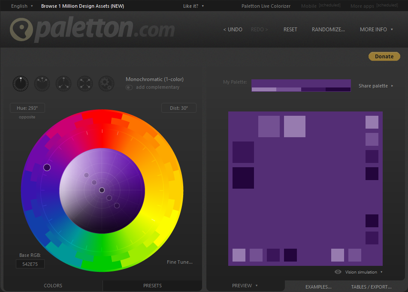Viewport: 408px width, 292px height.
Task: Click the lightest shade dot in the inner wheel
Action: tap(86, 175)
